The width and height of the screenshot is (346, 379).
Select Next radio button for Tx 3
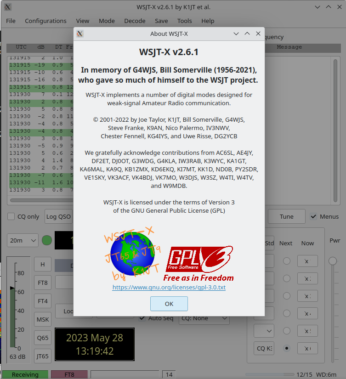click(x=287, y=296)
